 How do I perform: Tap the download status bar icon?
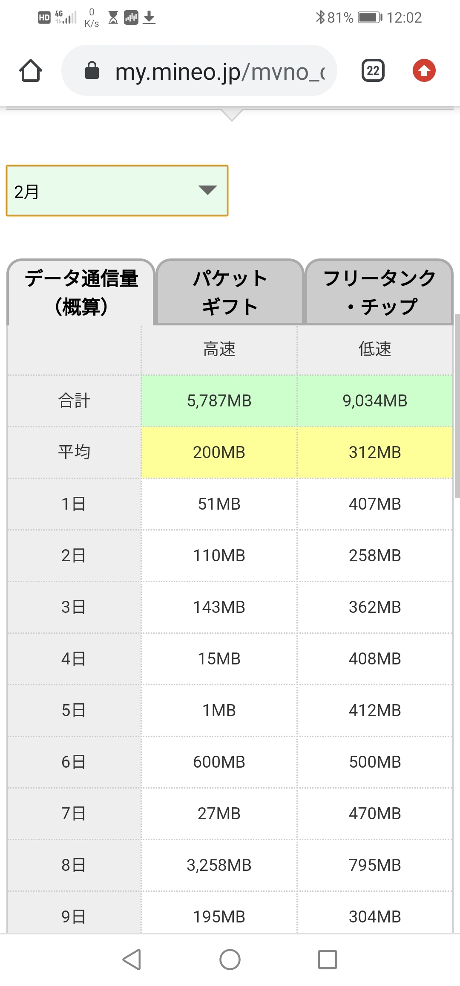click(x=149, y=17)
